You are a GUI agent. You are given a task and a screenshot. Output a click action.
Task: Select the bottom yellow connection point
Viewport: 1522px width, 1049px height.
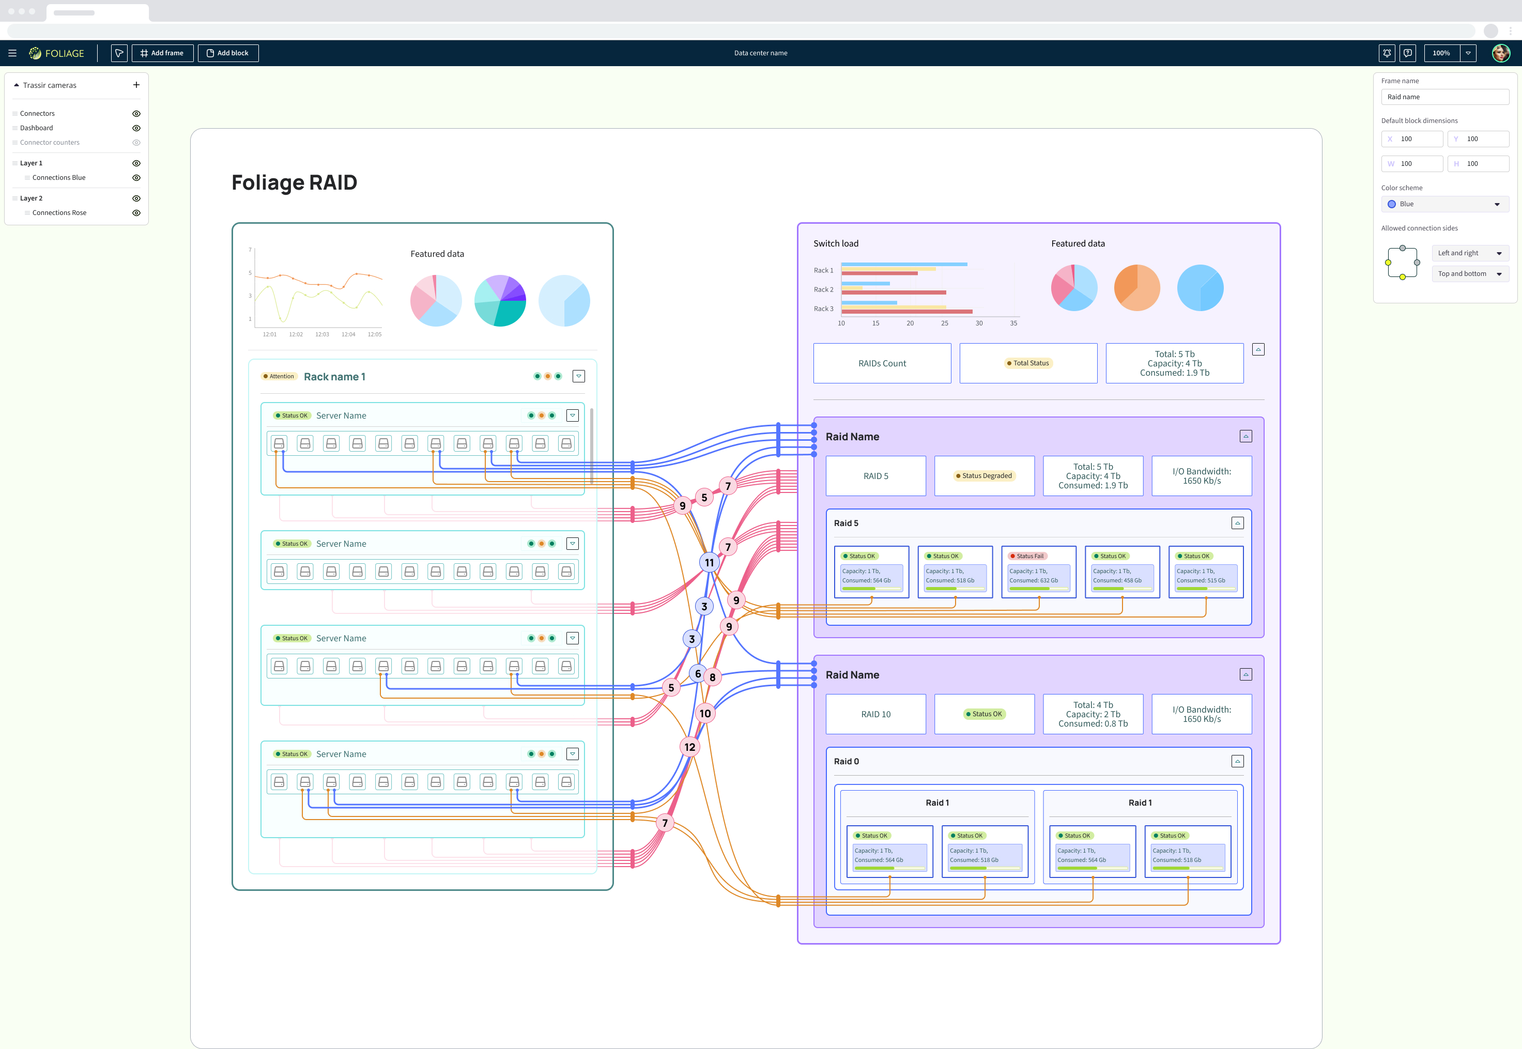(1403, 276)
